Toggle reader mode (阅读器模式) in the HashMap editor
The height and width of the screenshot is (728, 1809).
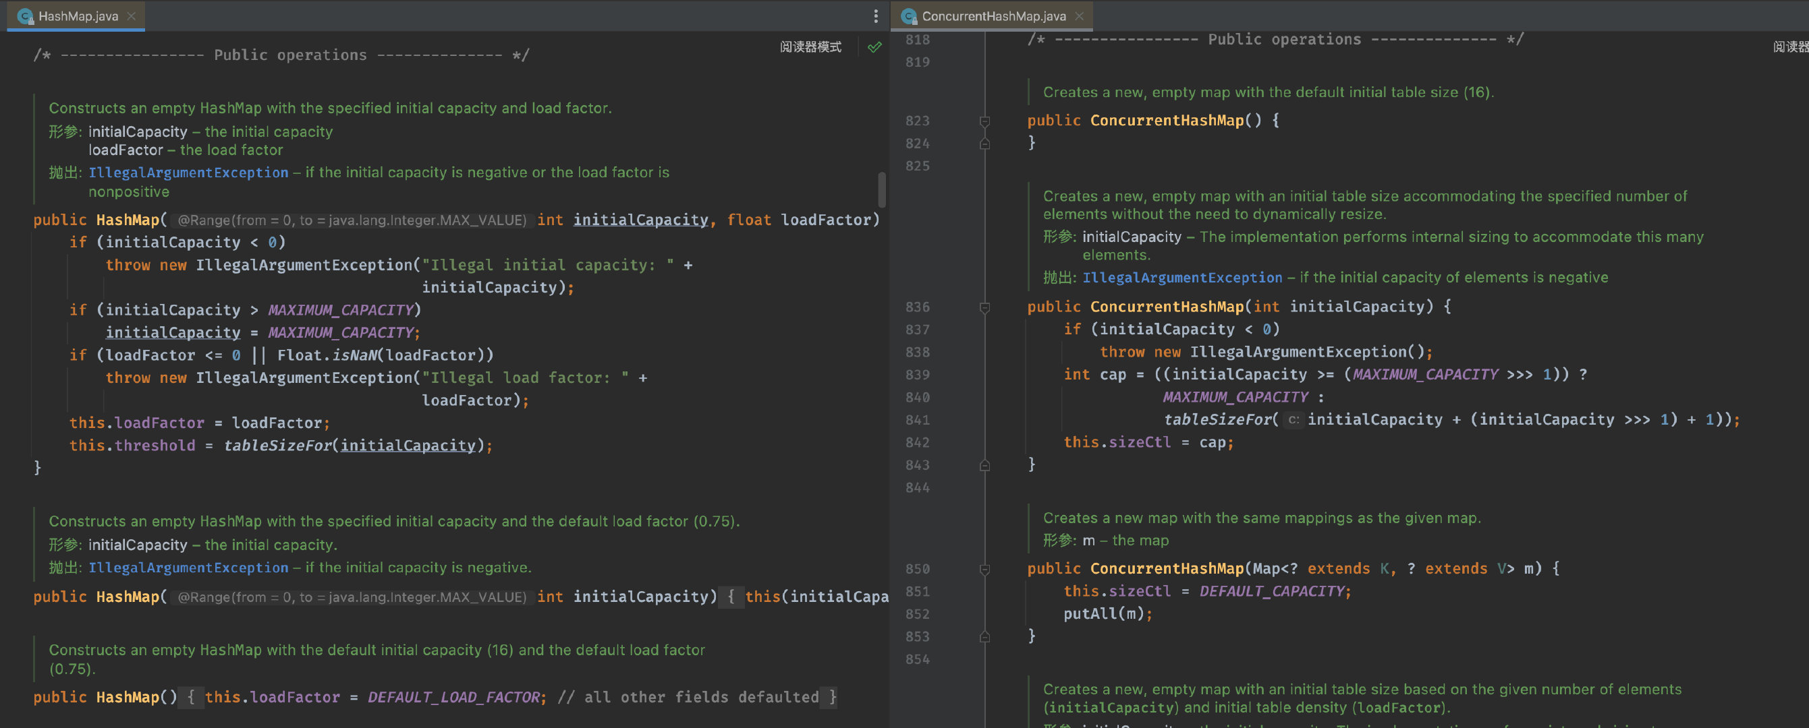point(810,47)
